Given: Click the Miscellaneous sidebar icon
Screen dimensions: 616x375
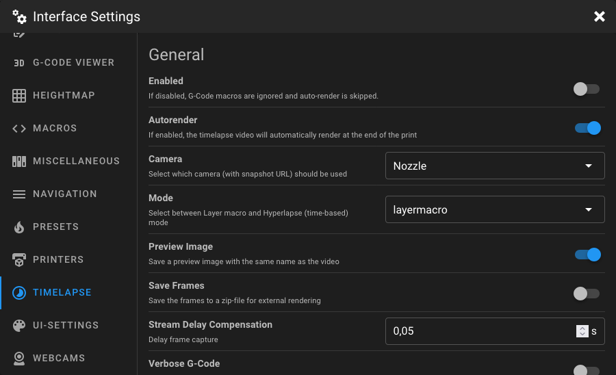Looking at the screenshot, I should tap(19, 161).
